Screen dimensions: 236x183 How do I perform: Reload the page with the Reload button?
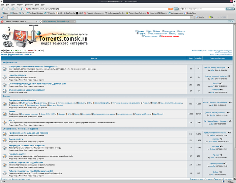pyautogui.click(x=13, y=9)
